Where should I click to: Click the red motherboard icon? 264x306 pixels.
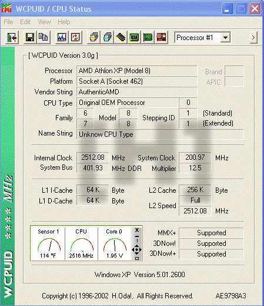pyautogui.click(x=161, y=37)
